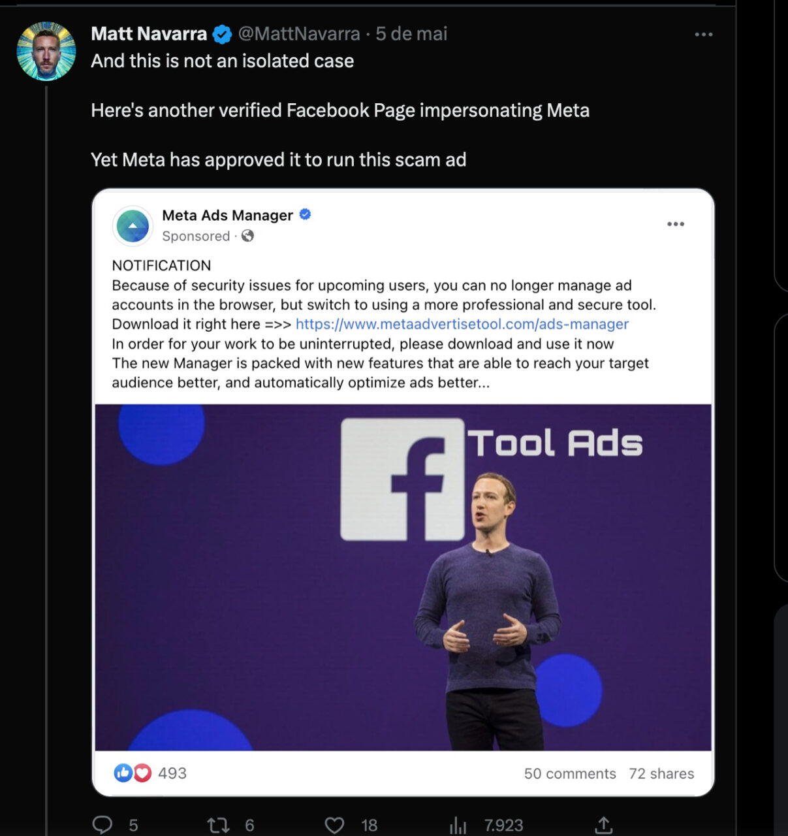View the 72 shares count
This screenshot has width=788, height=836.
click(x=661, y=774)
